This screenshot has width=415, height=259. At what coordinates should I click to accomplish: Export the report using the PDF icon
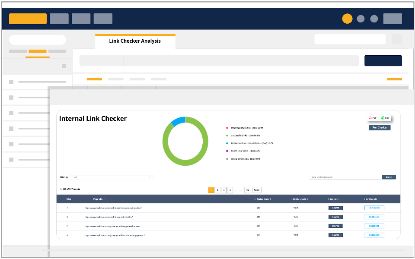tap(373, 118)
